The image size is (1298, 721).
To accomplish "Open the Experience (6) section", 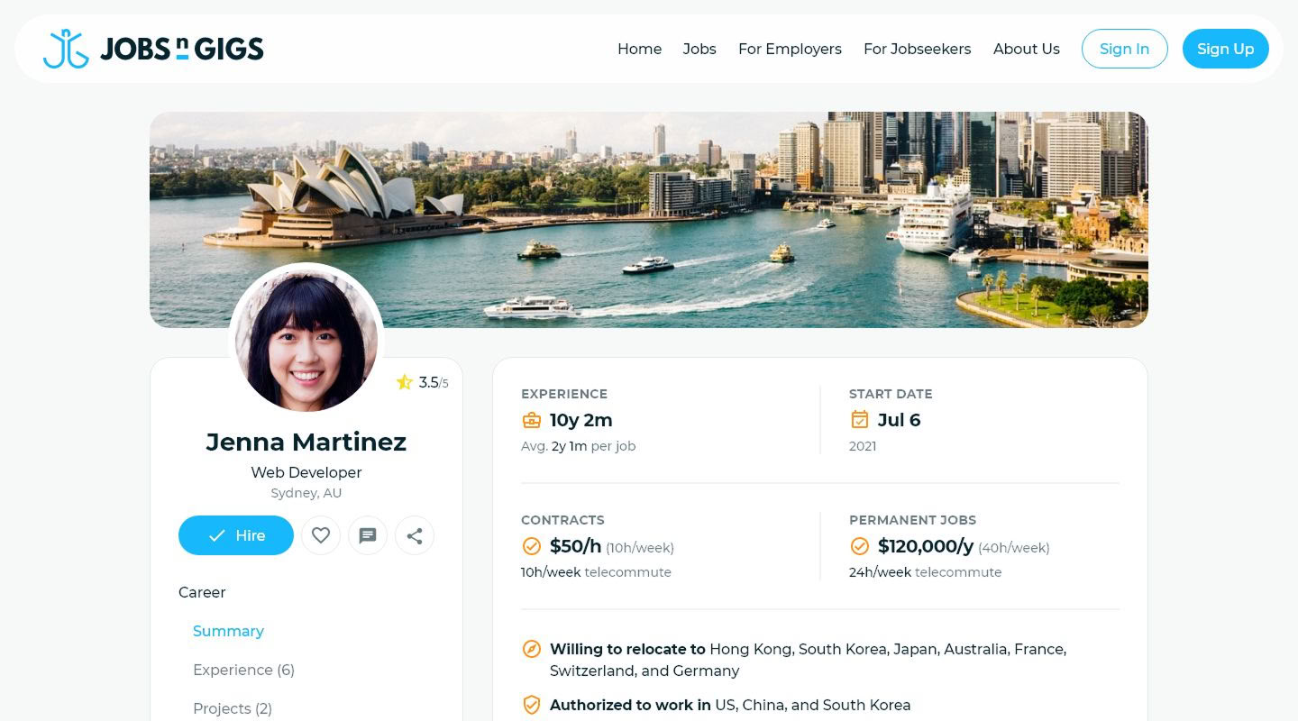I will click(243, 670).
